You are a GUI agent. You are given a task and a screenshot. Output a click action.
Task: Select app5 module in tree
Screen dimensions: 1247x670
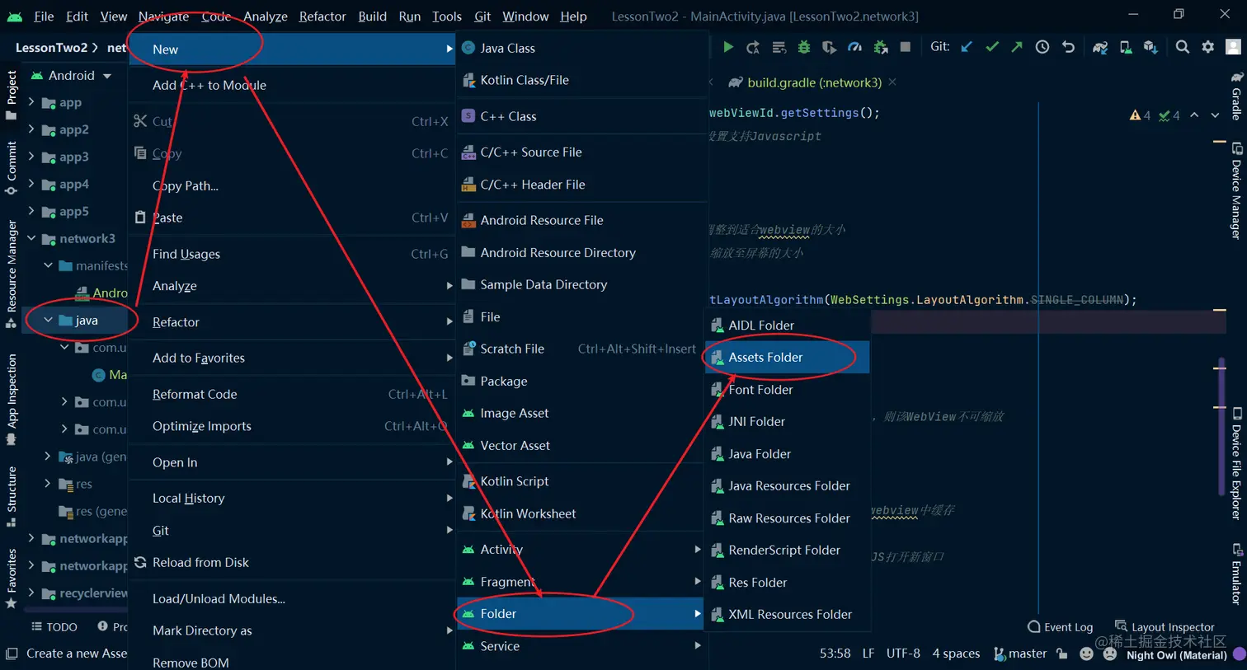point(74,211)
